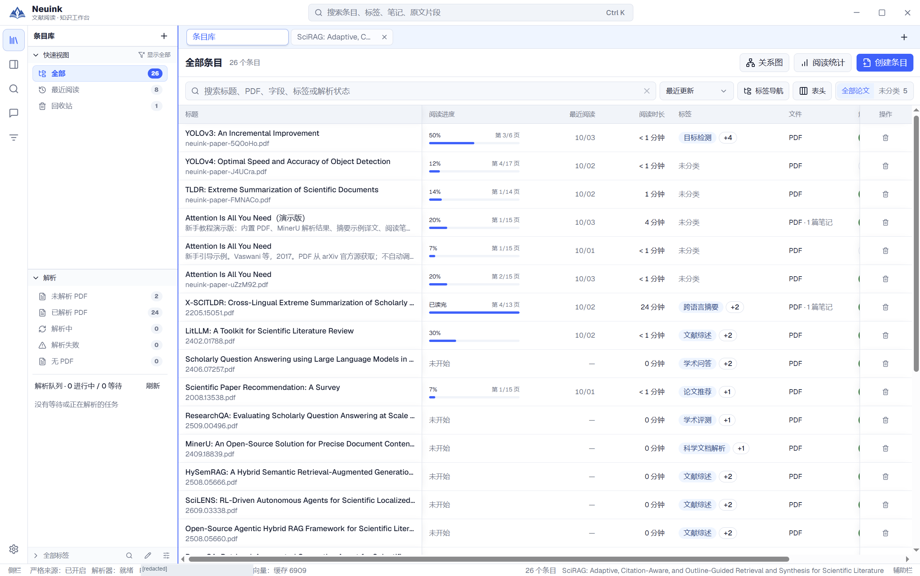This screenshot has height=576, width=920.
Task: Click the new tab plus icon
Action: coord(904,37)
